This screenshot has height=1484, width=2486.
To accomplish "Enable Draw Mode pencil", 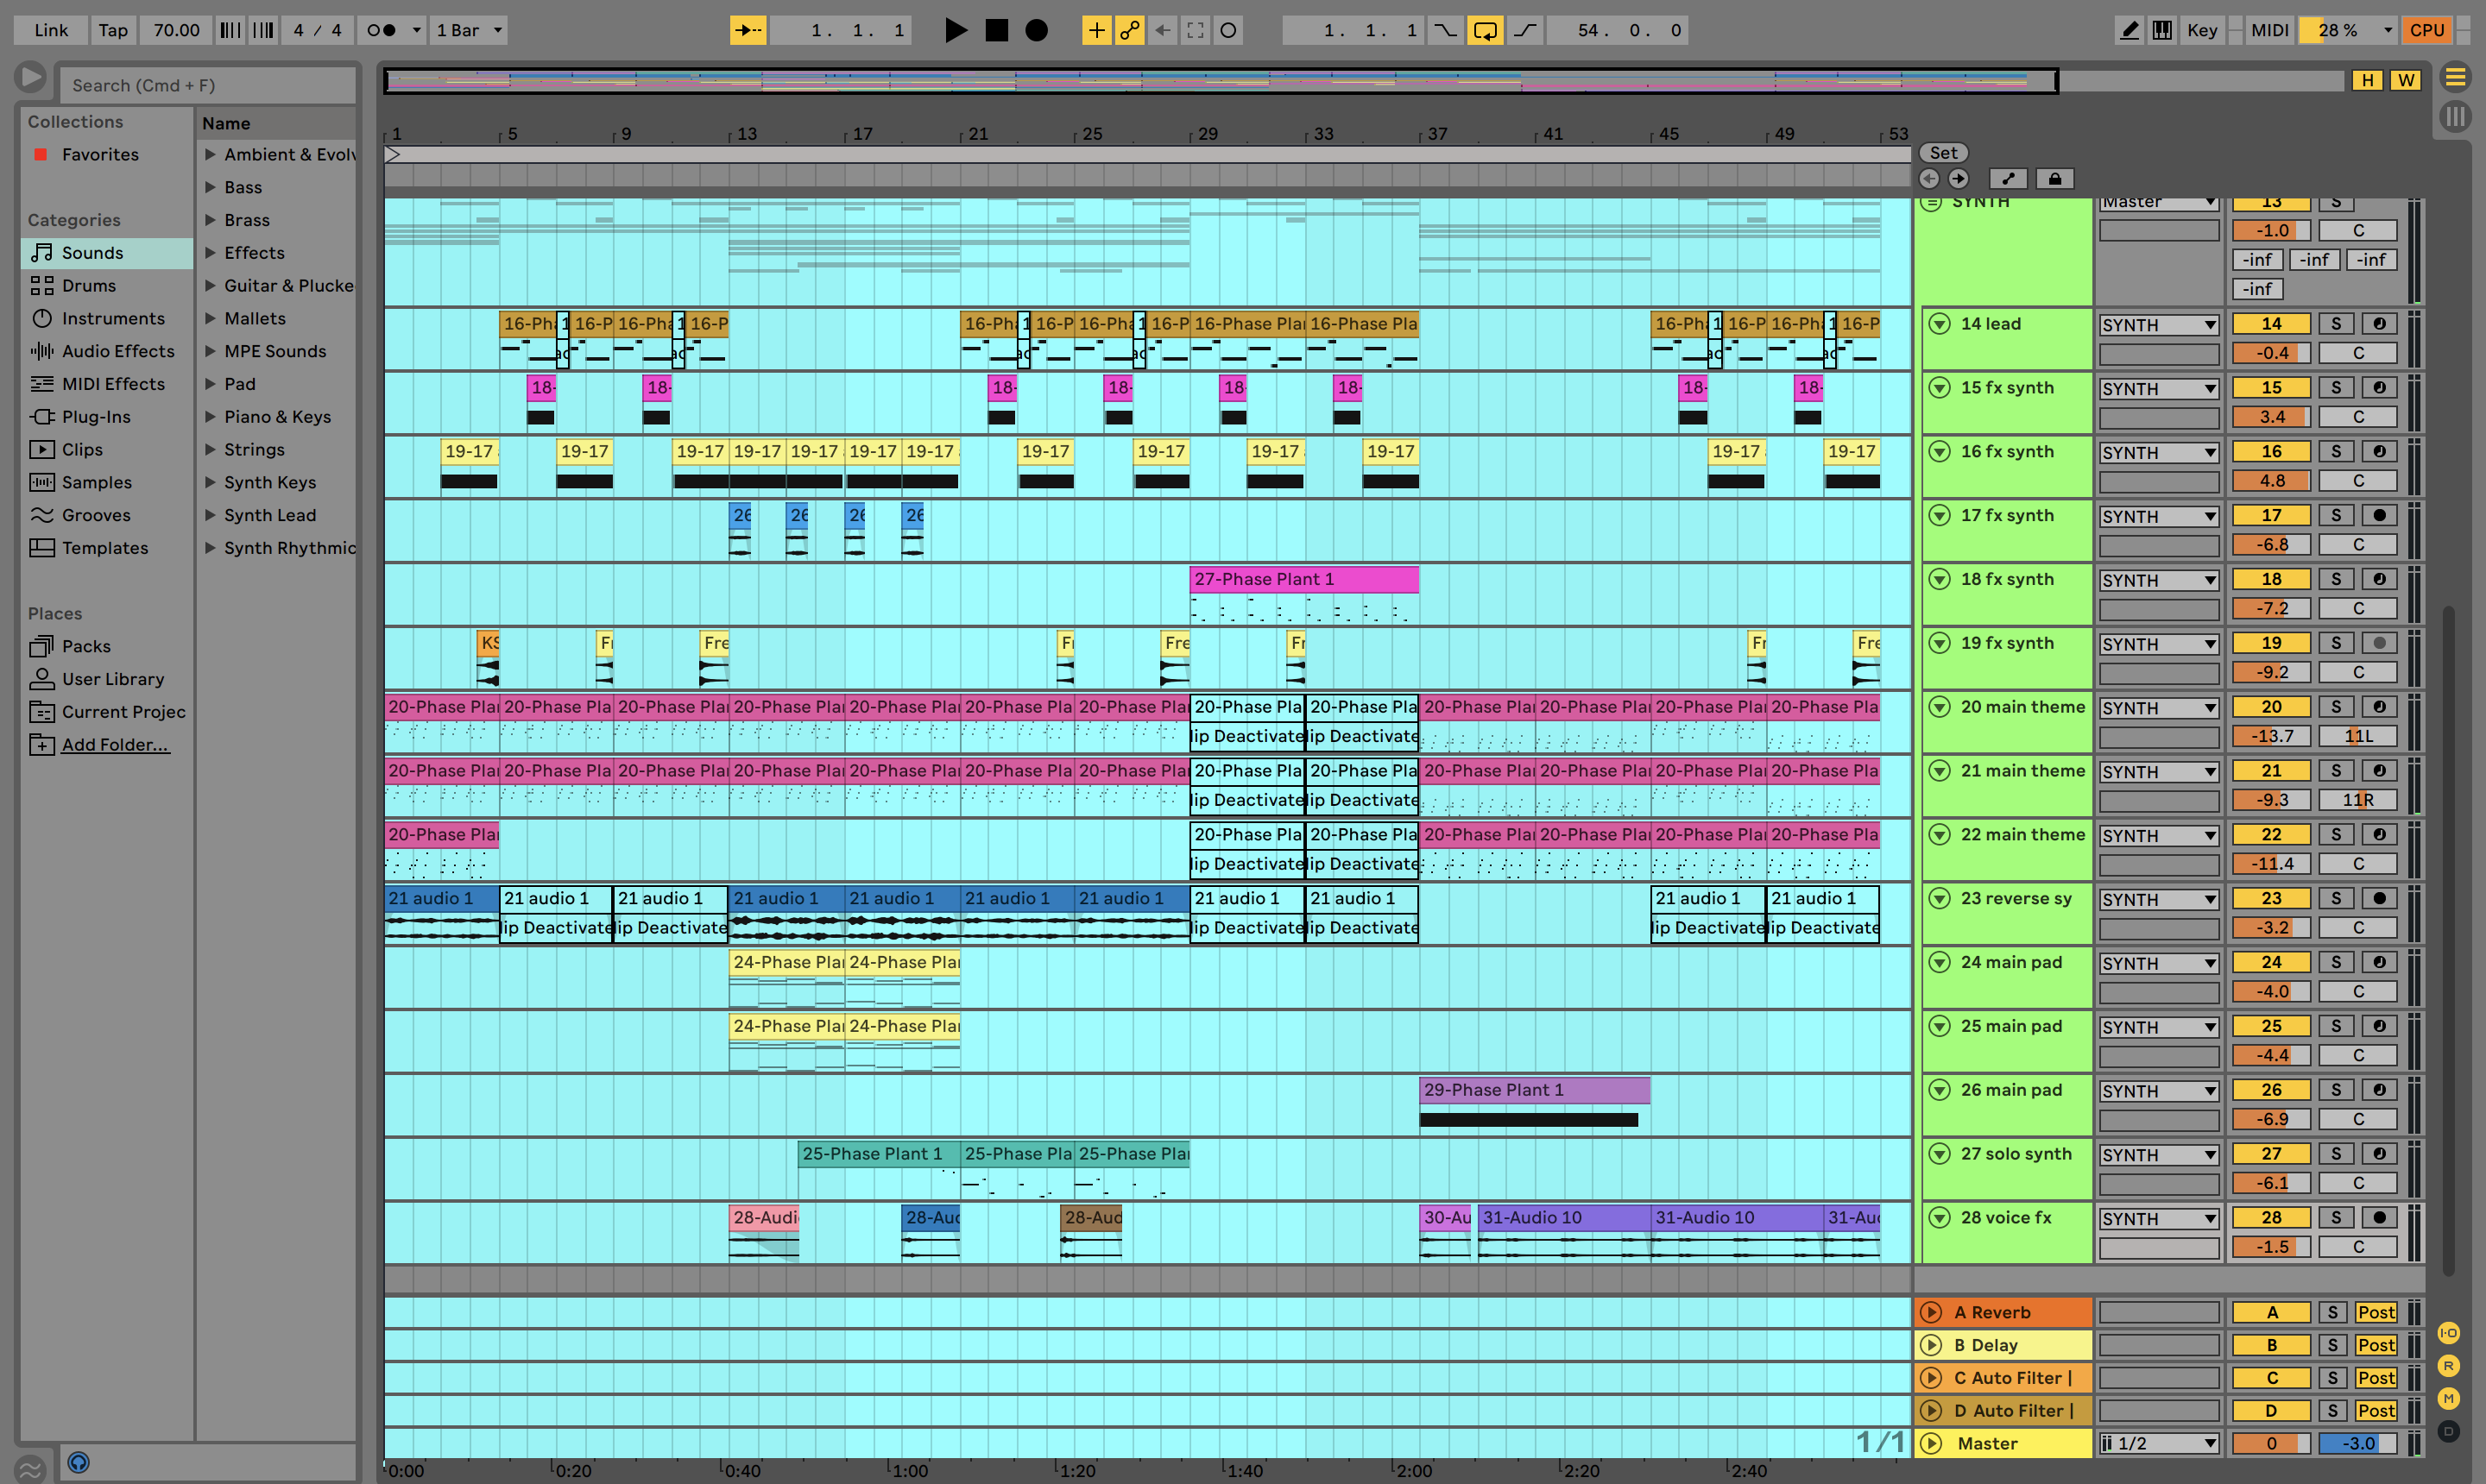I will [x=2130, y=30].
